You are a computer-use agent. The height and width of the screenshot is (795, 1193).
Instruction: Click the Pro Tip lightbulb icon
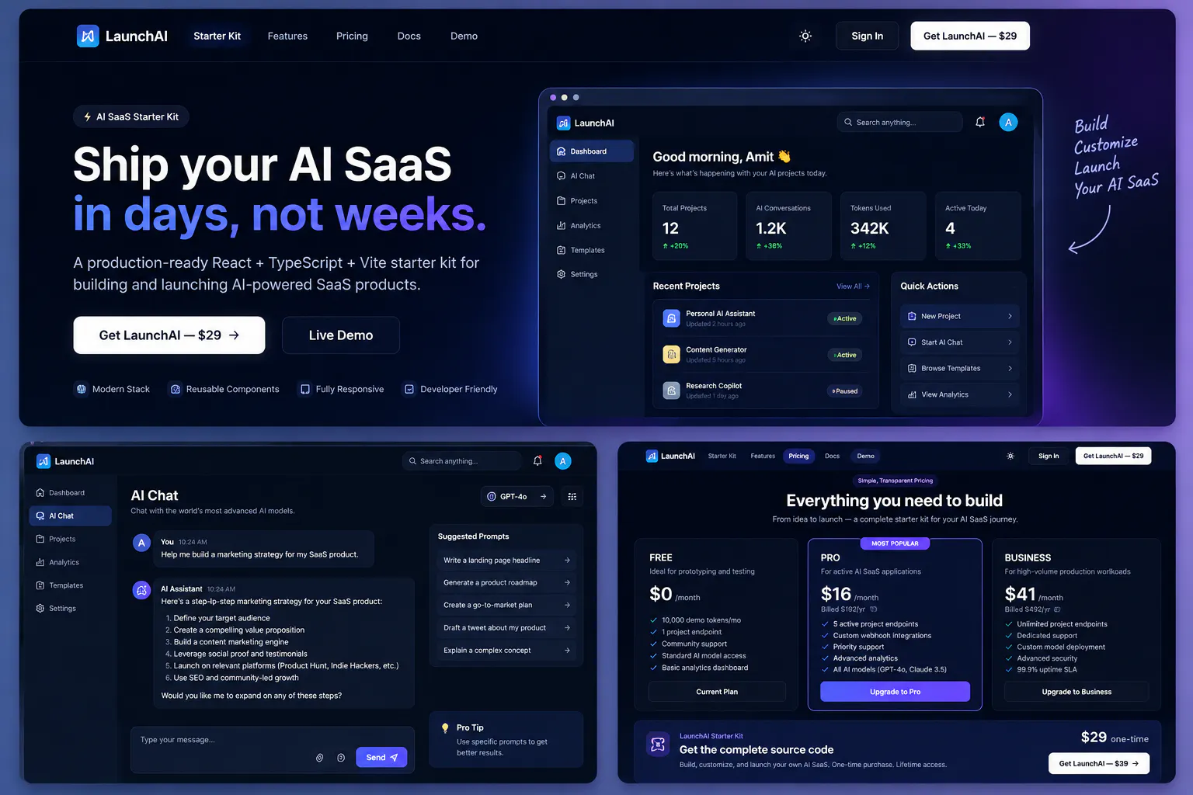point(445,728)
